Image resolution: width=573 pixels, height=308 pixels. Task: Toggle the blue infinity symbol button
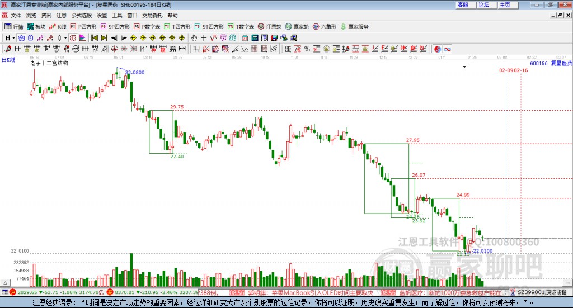[x=447, y=49]
